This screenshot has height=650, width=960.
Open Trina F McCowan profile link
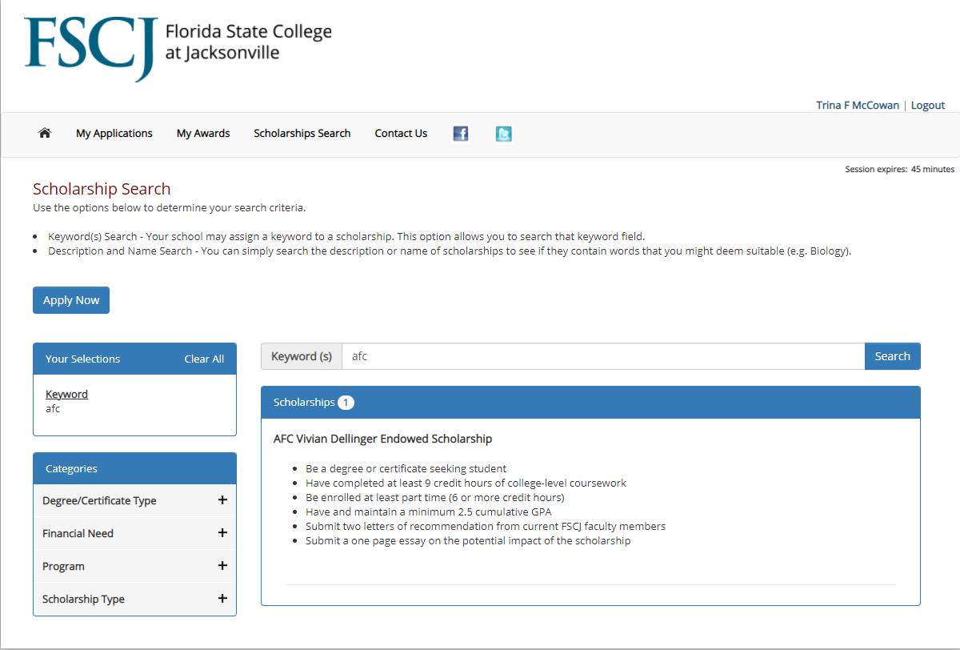point(858,105)
